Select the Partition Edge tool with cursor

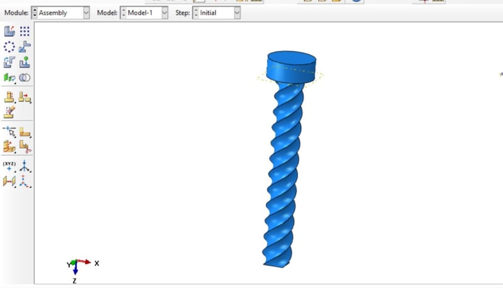coord(9,131)
